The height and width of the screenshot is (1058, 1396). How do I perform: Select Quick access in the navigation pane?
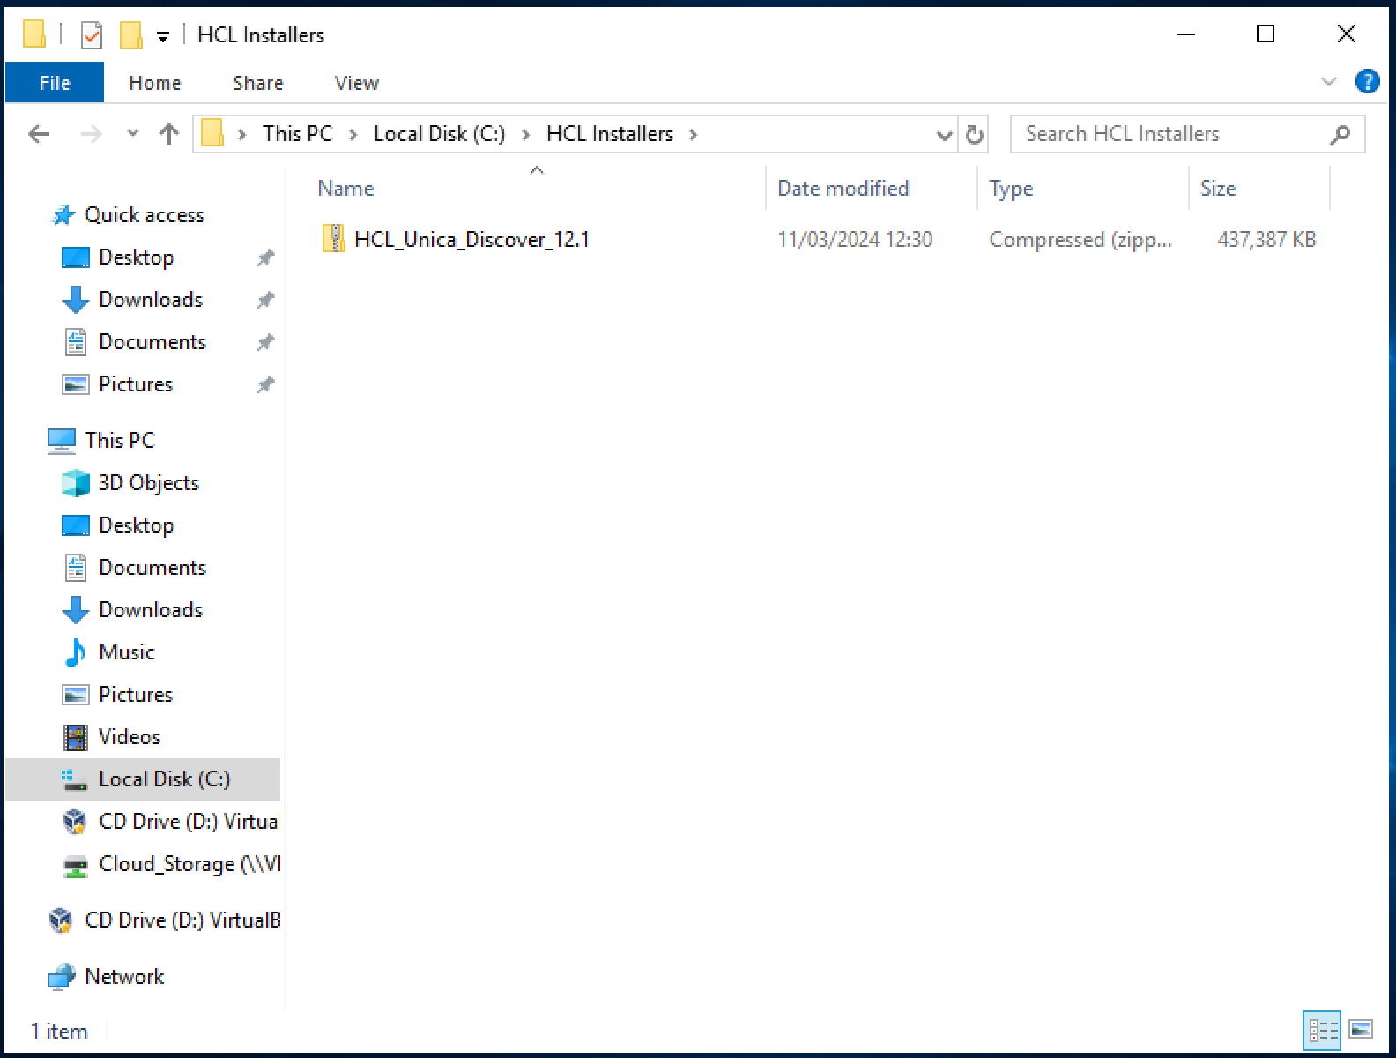(x=144, y=215)
